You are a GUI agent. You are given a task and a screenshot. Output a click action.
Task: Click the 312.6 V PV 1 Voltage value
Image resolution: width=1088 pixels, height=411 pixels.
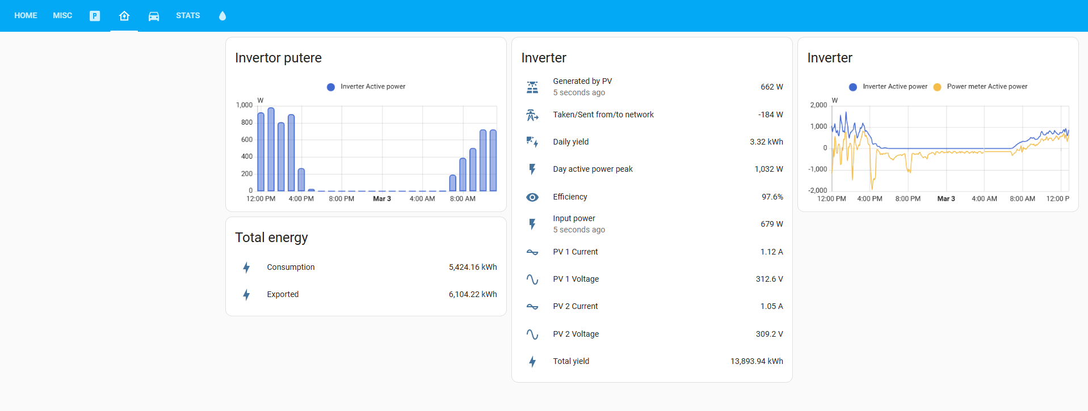[769, 279]
